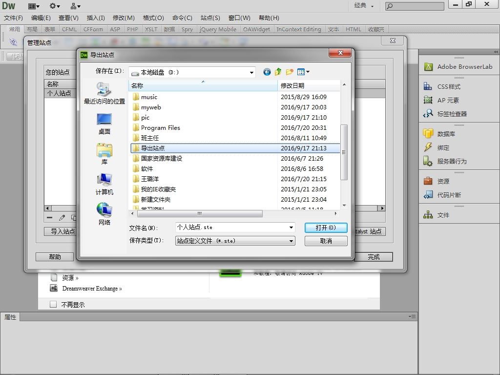
Task: Open 查看(V) menu
Action: tap(68, 18)
